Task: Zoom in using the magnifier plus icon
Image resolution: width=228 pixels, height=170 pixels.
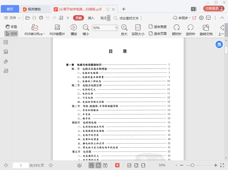Action: point(124,30)
